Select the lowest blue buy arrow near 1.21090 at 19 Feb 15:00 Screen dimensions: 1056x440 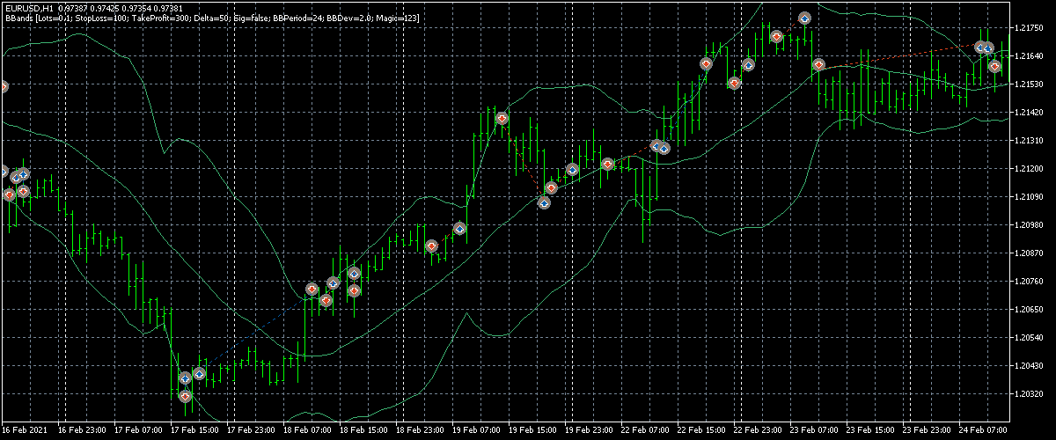coord(544,202)
